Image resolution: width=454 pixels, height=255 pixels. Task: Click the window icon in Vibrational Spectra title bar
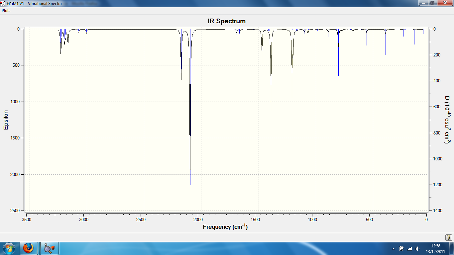3,3
